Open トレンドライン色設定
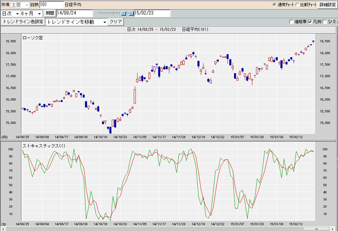Viewport: 338px width, 231px height. tap(23, 22)
